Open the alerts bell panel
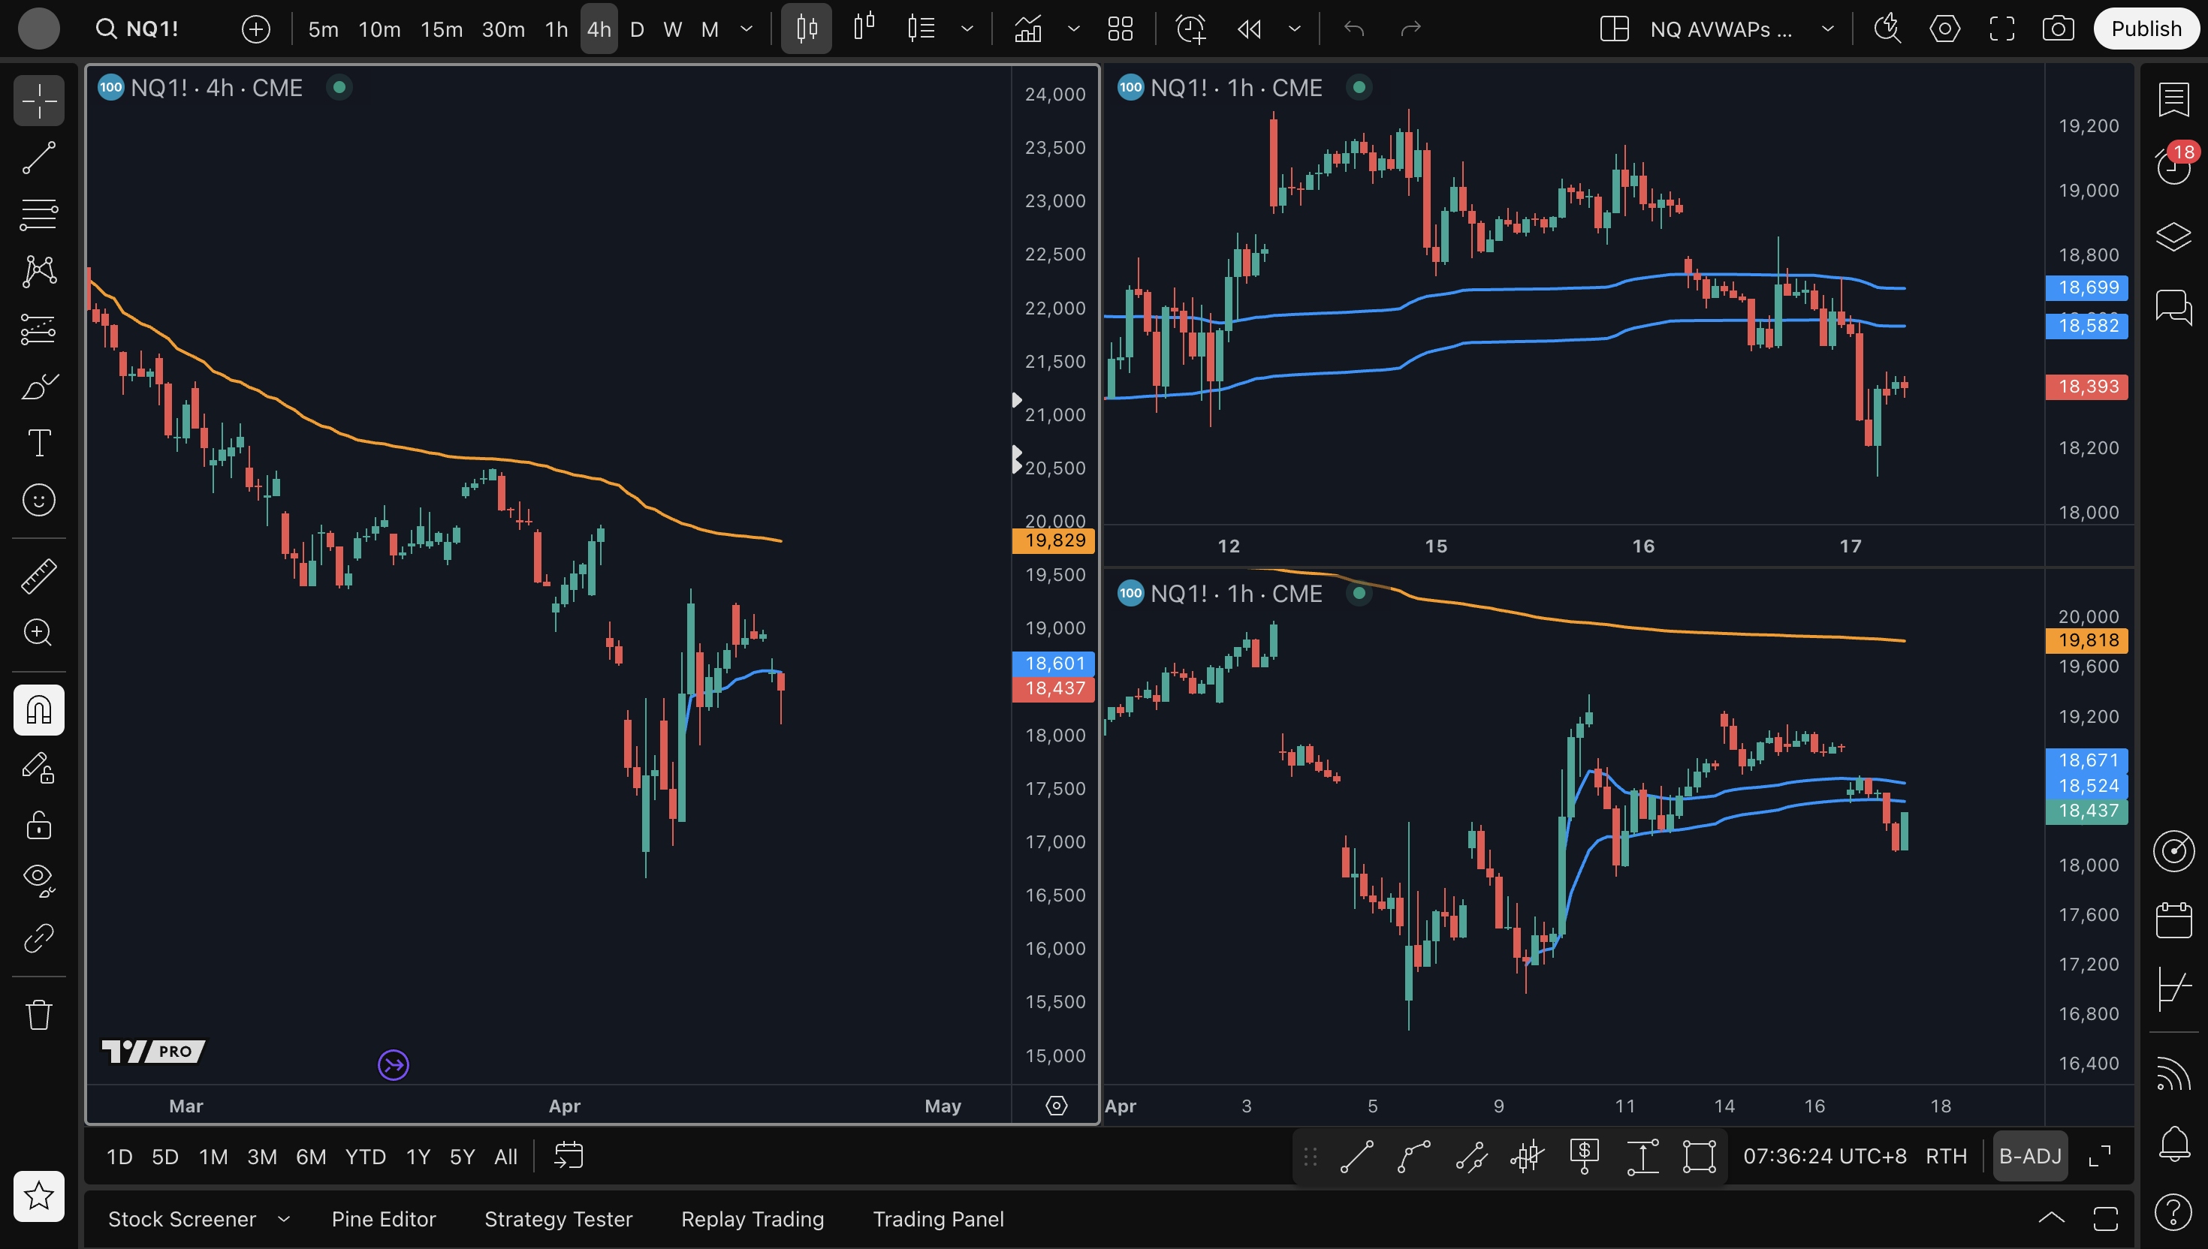 coord(2173,1143)
